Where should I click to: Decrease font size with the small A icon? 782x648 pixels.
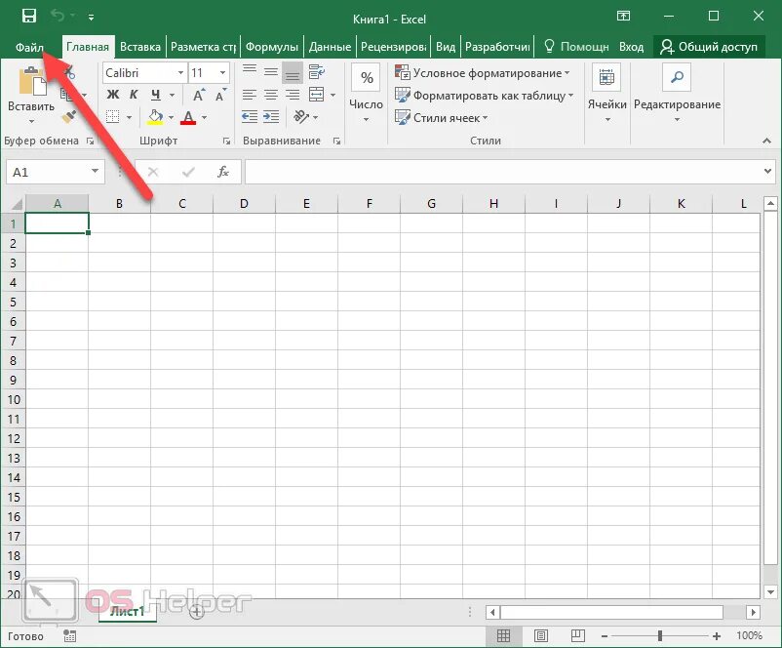[x=220, y=95]
